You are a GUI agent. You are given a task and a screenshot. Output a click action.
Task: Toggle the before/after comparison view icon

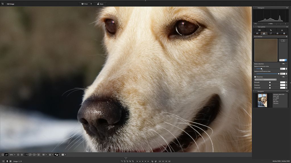coord(56,155)
